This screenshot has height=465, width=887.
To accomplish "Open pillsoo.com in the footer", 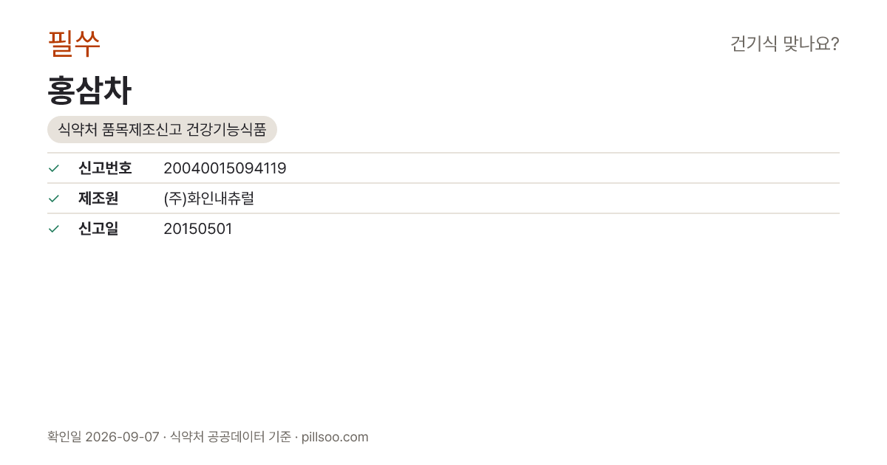I will [x=335, y=437].
